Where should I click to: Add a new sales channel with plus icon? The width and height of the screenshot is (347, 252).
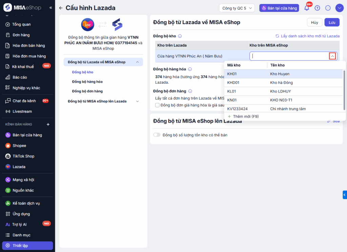click(48, 124)
